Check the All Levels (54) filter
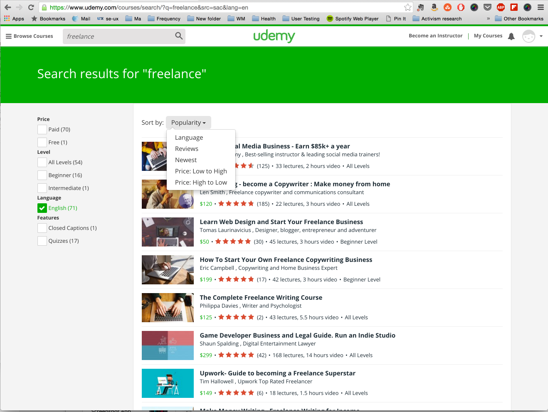The width and height of the screenshot is (548, 412). tap(42, 163)
